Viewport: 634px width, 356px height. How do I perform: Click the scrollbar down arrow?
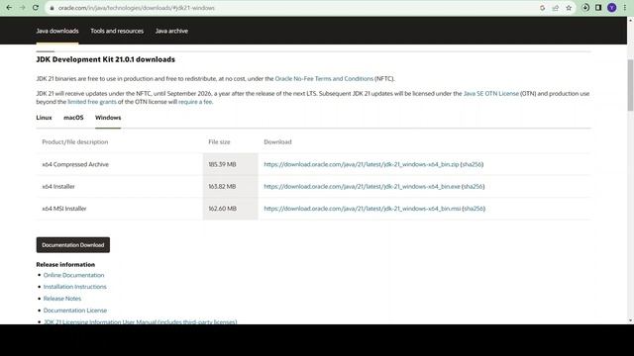point(630,320)
